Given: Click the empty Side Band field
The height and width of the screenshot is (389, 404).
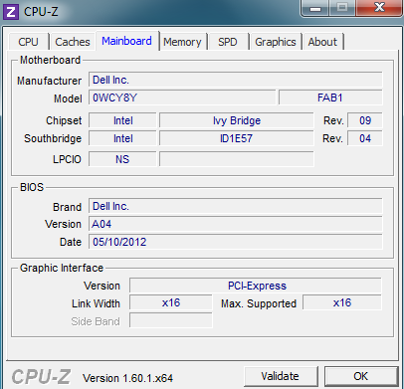Looking at the screenshot, I should [171, 321].
